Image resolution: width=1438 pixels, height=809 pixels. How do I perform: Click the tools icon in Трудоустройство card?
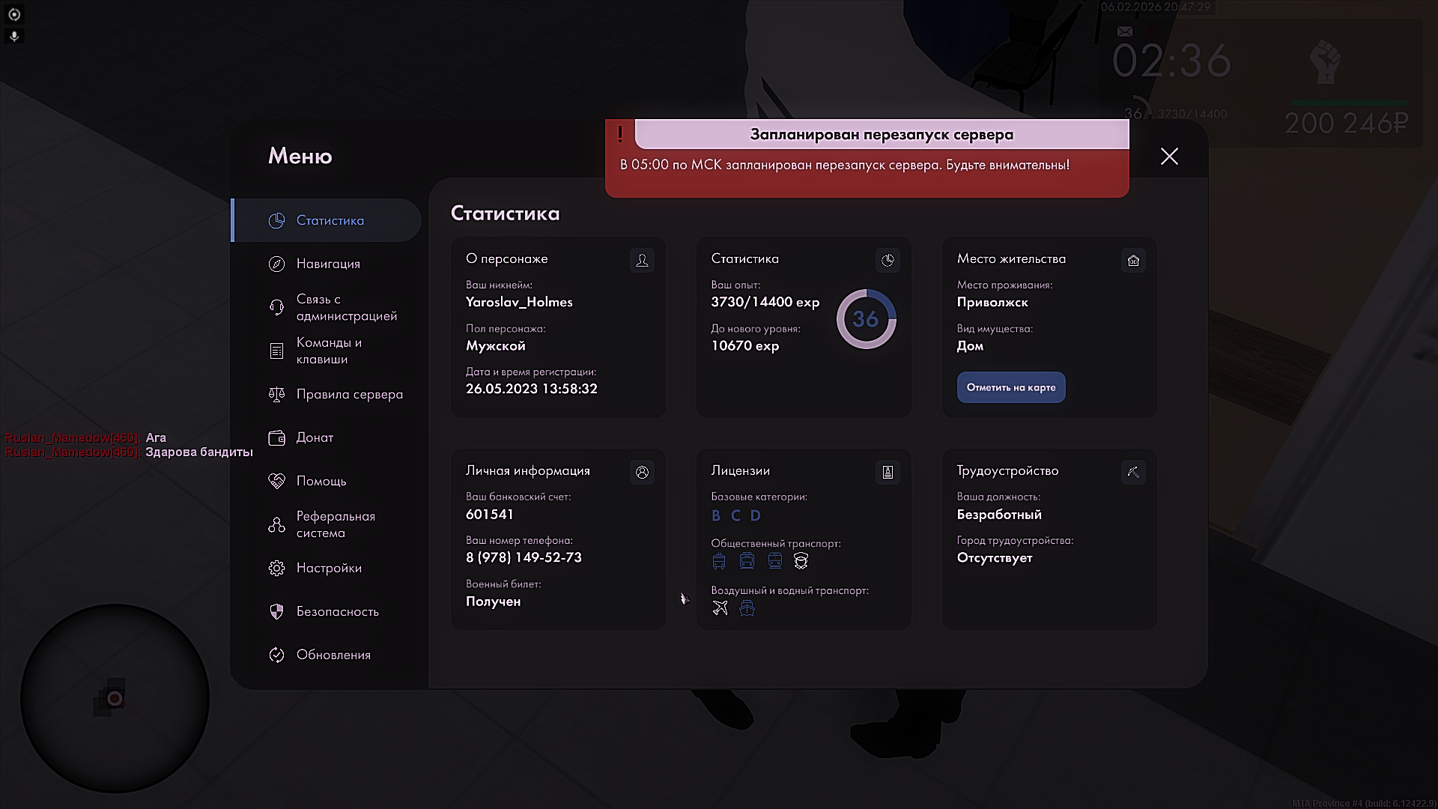1133,472
